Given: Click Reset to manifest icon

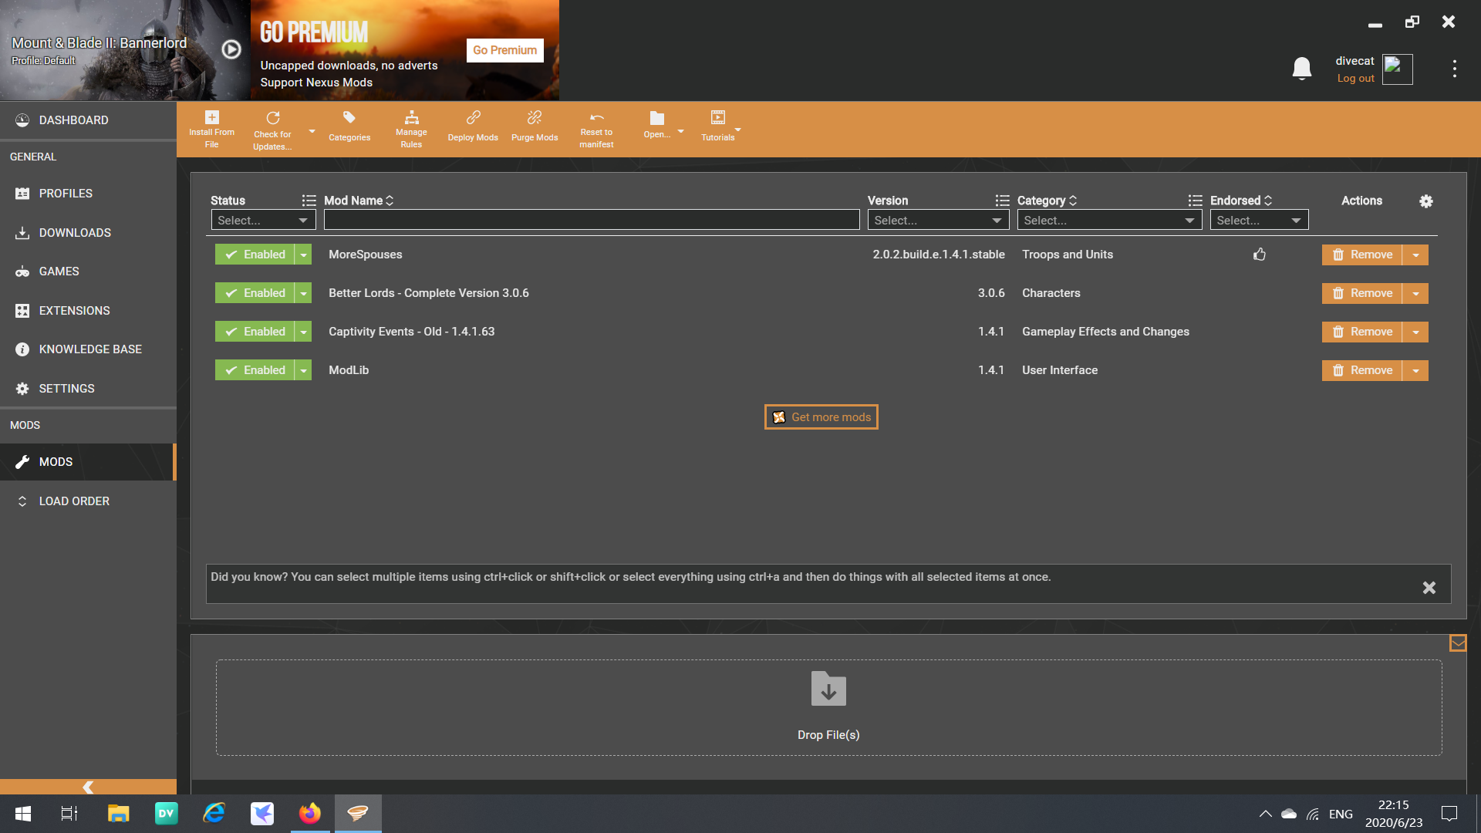Looking at the screenshot, I should [596, 129].
